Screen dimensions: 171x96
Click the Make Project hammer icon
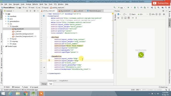[114, 7]
